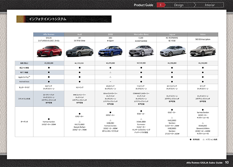Image resolution: width=233 pixels, height=167 pixels.
Task: Click the 10.1インチ monitor size cell
Action: point(80,88)
